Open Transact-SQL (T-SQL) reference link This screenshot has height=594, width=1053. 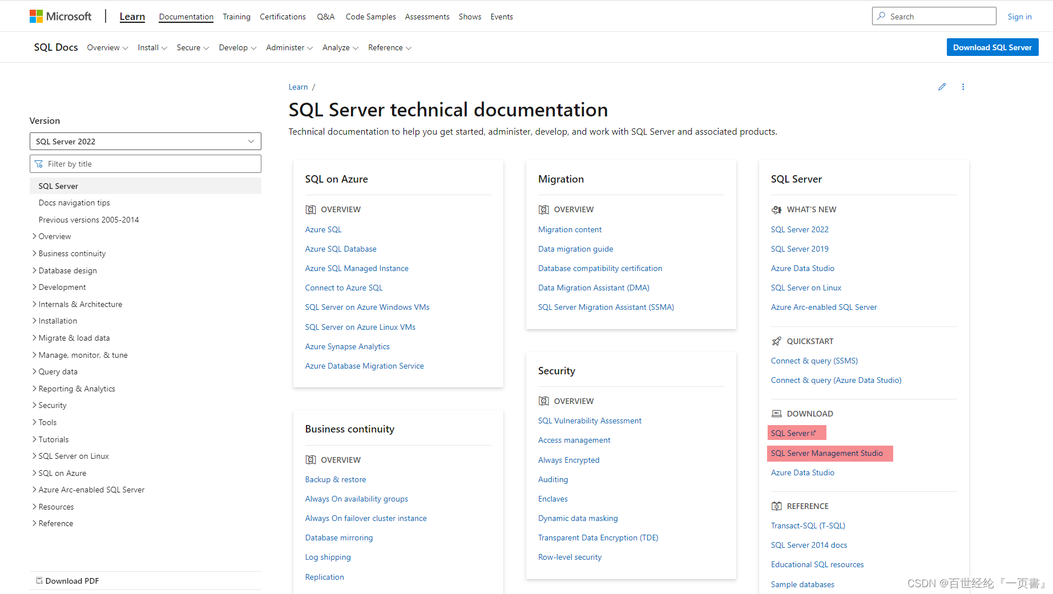tap(808, 526)
